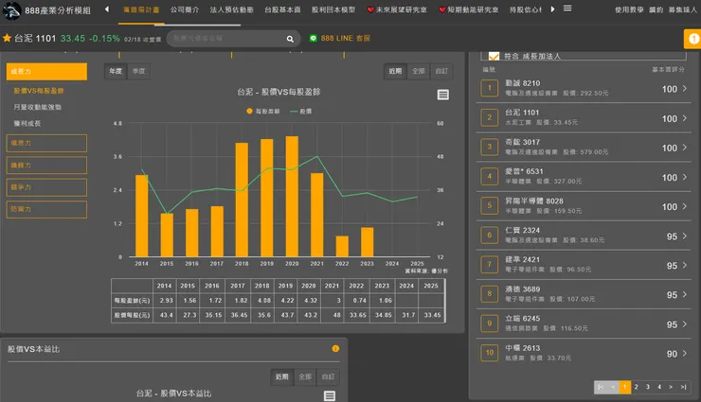Open the 台股基本面 tab

(x=282, y=9)
